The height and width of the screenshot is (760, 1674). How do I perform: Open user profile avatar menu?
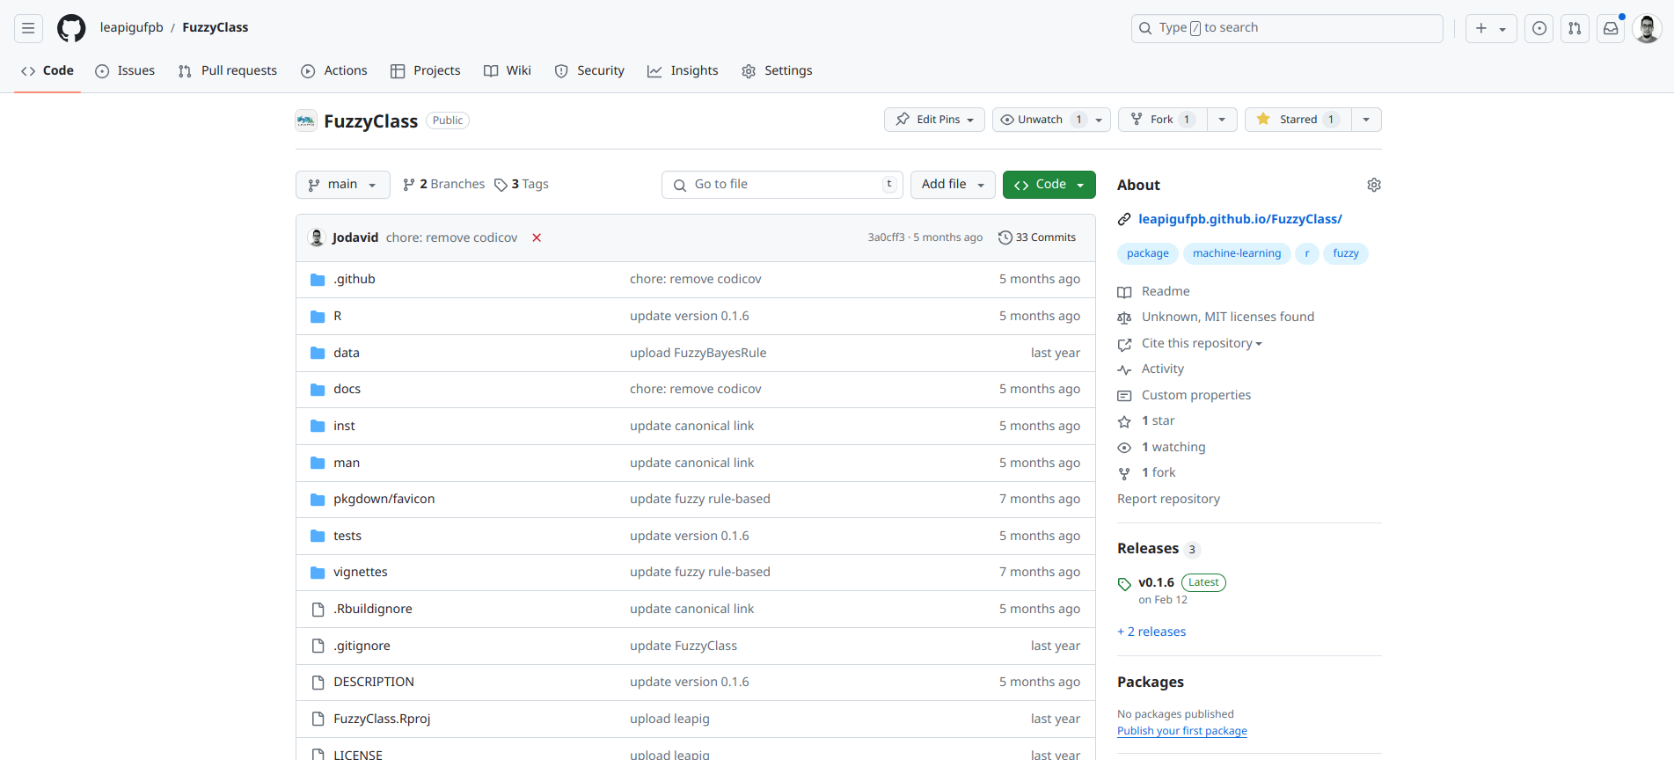click(1646, 28)
